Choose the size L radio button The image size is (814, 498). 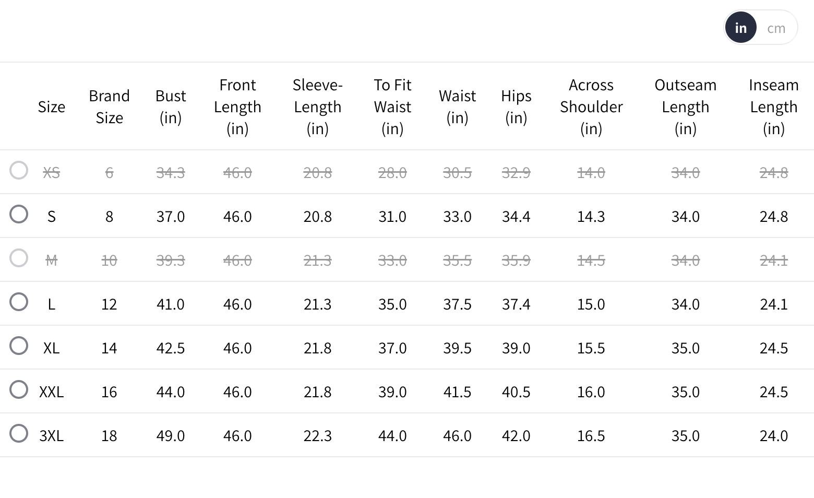(19, 302)
